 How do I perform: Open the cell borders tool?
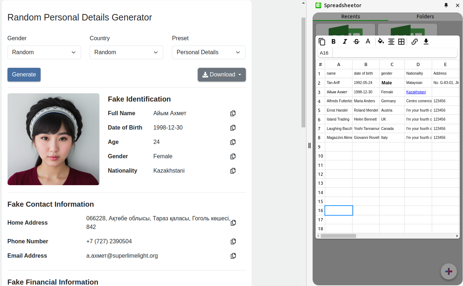(x=401, y=42)
